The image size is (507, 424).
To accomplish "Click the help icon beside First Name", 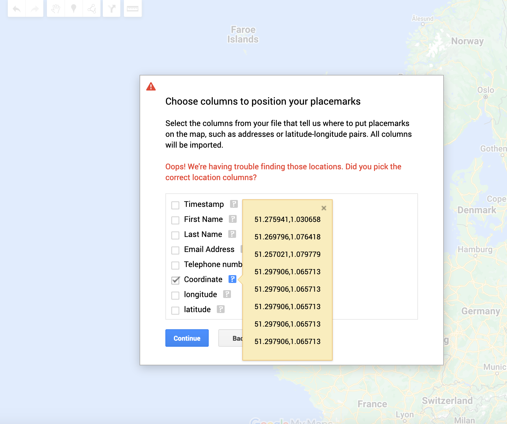I will click(x=233, y=219).
